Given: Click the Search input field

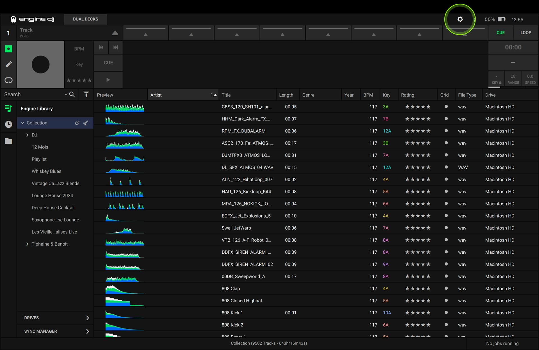Looking at the screenshot, I should [x=34, y=95].
